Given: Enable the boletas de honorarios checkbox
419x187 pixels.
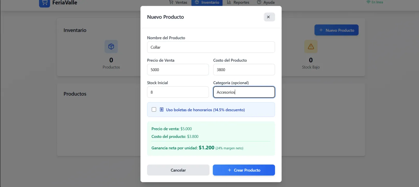Looking at the screenshot, I should coord(154,110).
